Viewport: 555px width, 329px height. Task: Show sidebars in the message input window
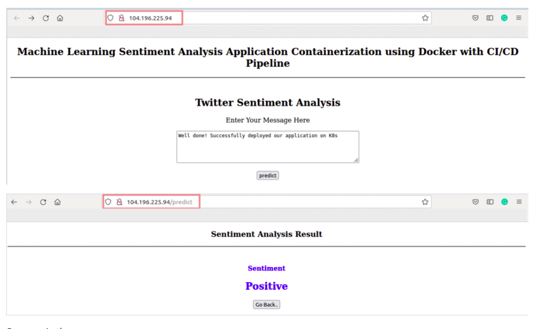tap(489, 18)
